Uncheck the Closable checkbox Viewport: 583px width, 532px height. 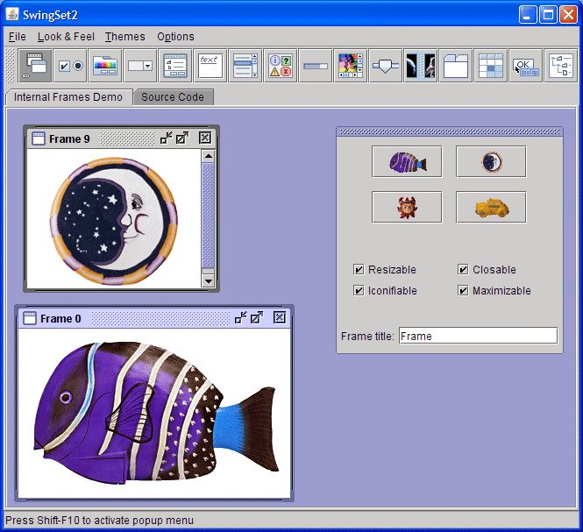click(463, 270)
